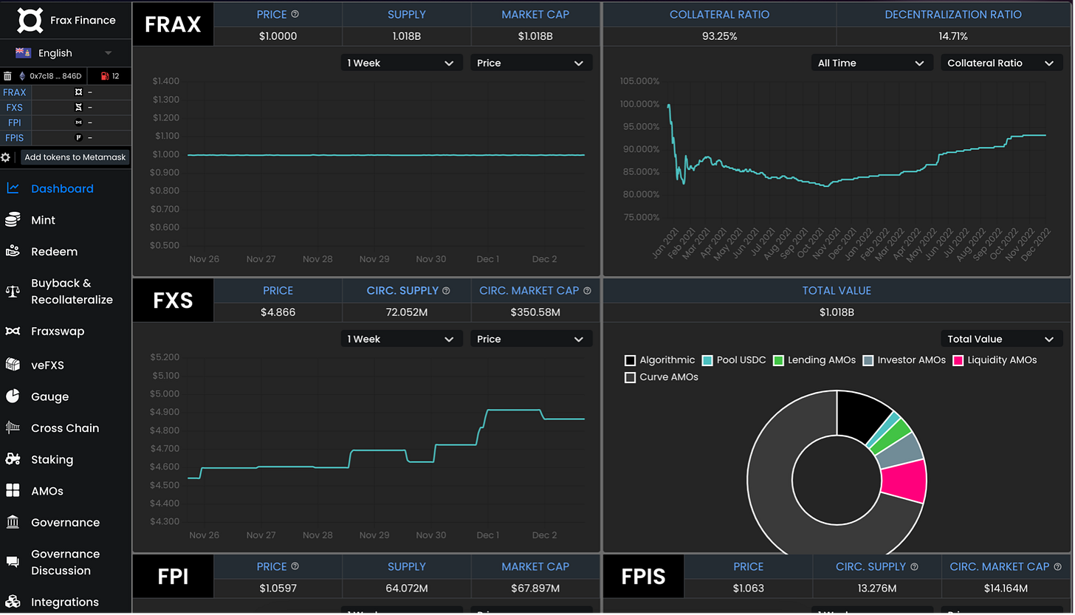The height and width of the screenshot is (615, 1075).
Task: Click the FPIS link in balances table
Action: [15, 138]
